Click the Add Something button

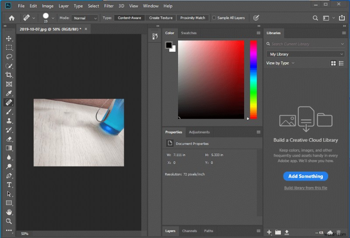point(305,177)
